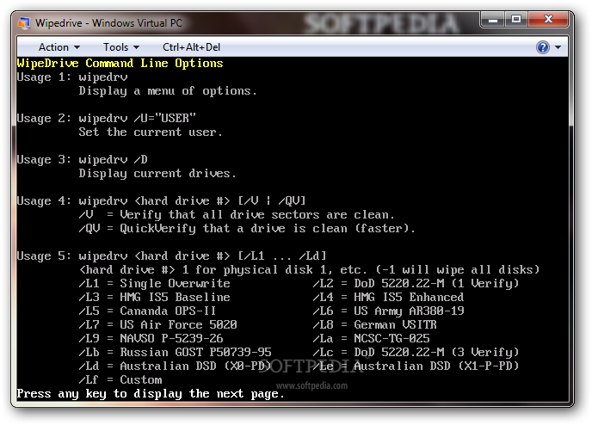Click the '/V = Verify that all drive sectors' line
The height and width of the screenshot is (425, 592).
coord(237,215)
